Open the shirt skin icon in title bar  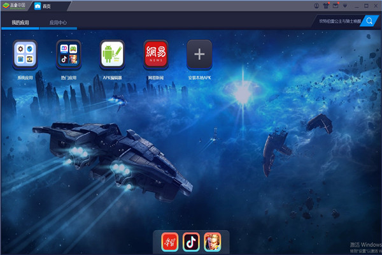click(x=326, y=6)
